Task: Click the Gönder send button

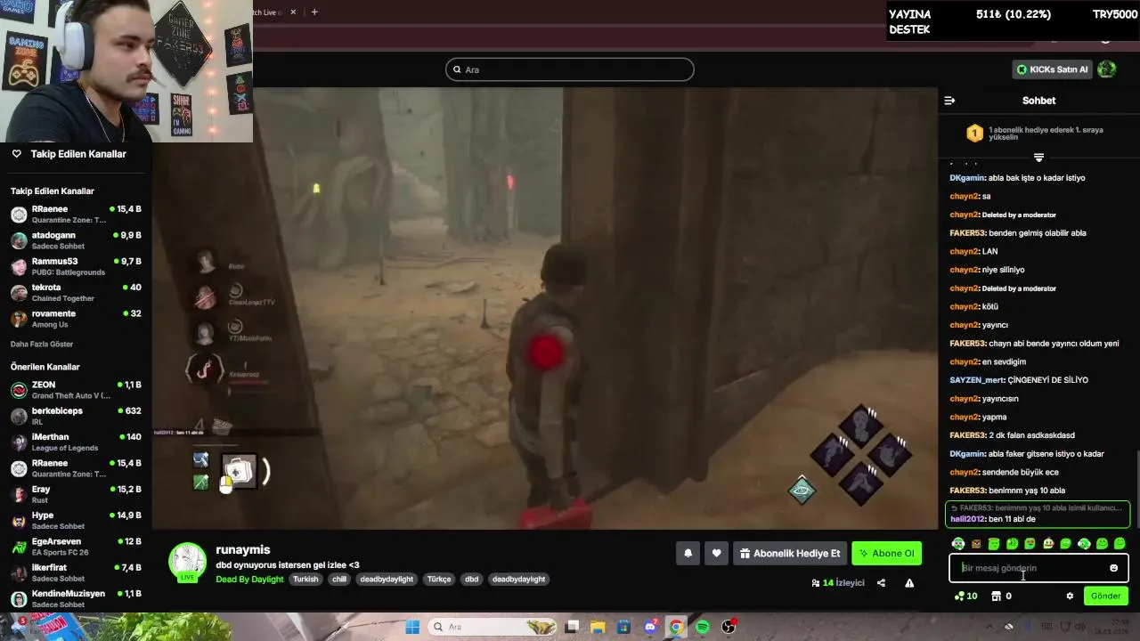Action: tap(1105, 596)
